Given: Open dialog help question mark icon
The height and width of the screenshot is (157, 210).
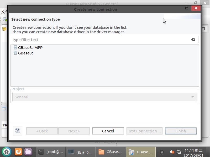Looking at the screenshot, I should click(18, 131).
